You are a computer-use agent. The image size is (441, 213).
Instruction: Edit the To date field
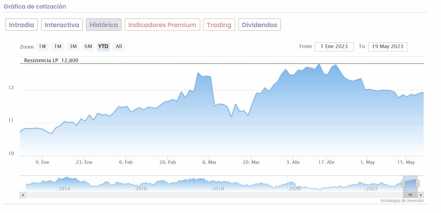[x=387, y=46]
